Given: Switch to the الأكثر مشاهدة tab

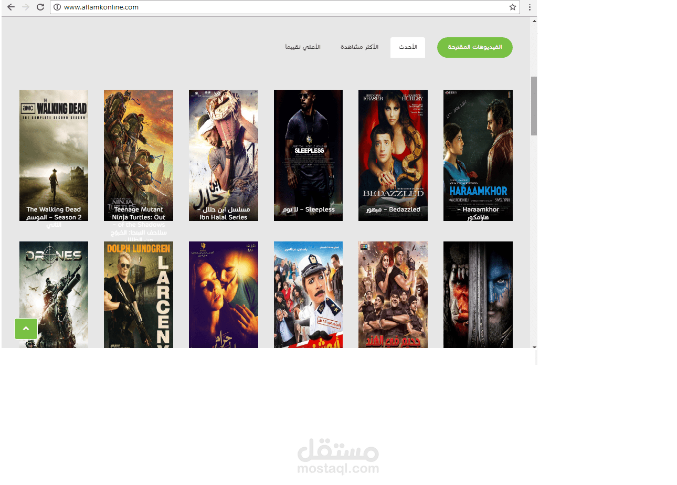Looking at the screenshot, I should click(x=359, y=47).
